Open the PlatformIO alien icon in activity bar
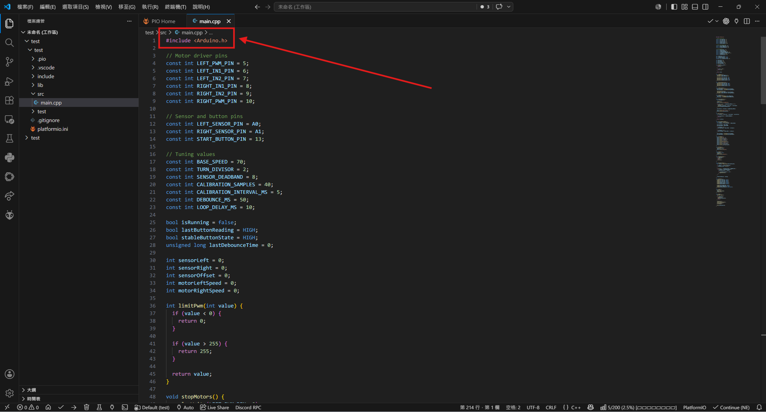This screenshot has width=766, height=412. (10, 215)
